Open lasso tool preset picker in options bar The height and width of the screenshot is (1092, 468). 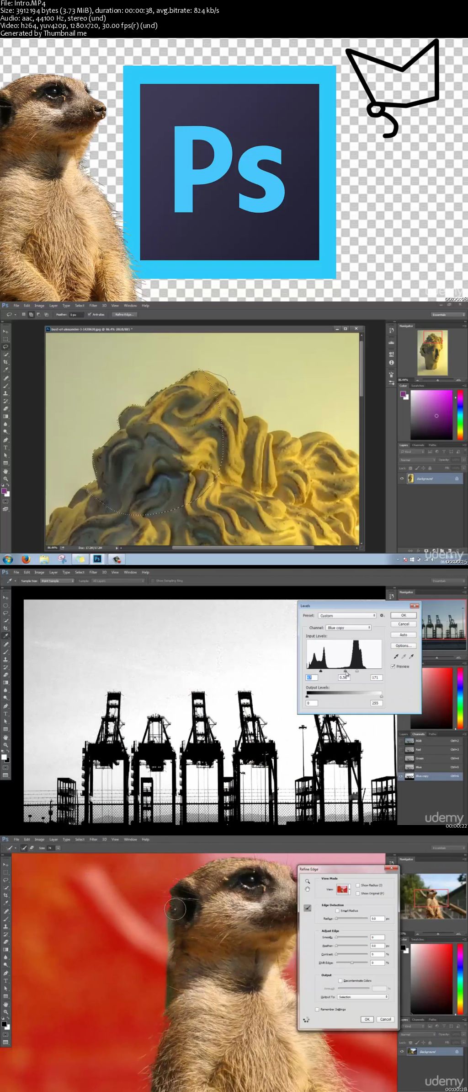click(11, 315)
